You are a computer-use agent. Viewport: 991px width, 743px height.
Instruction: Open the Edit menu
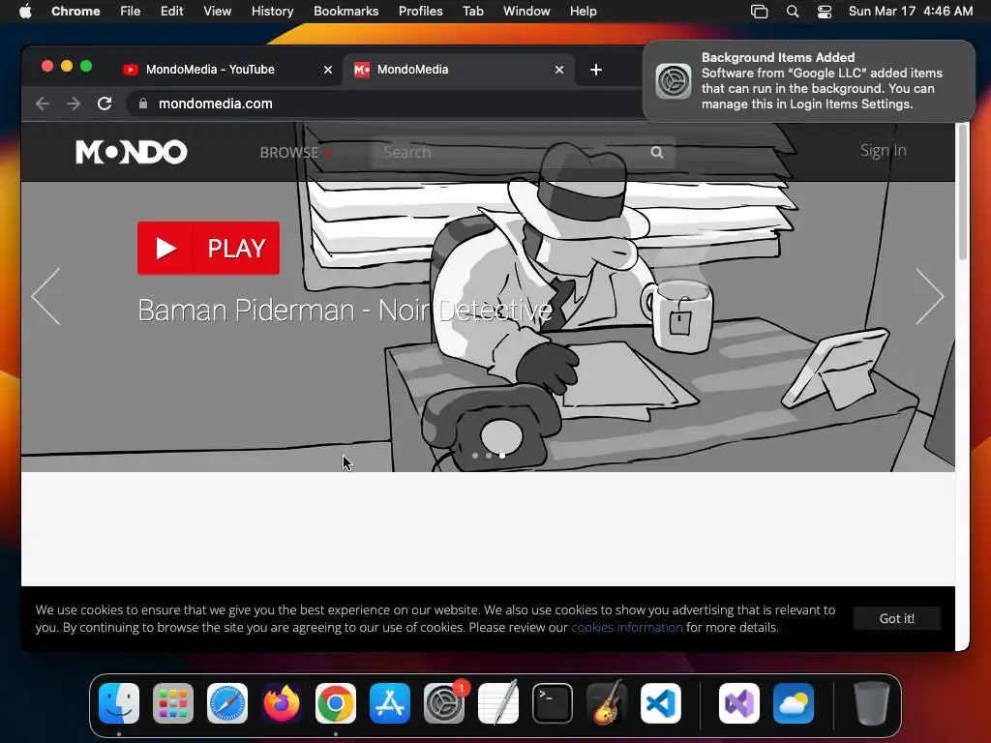click(x=171, y=12)
